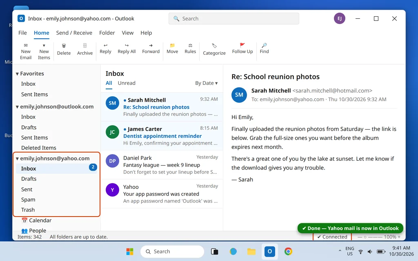The height and width of the screenshot is (261, 418).
Task: Click the DP avatar of Daniel Park
Action: (113, 161)
